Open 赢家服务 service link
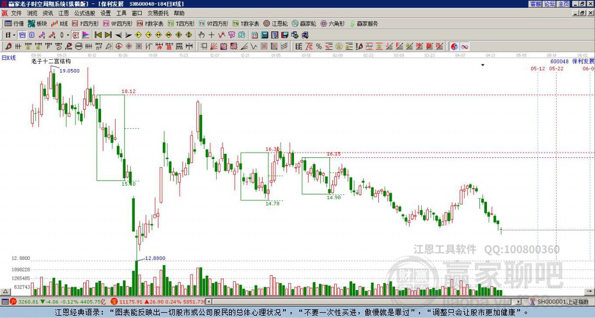The image size is (595, 318). (364, 23)
